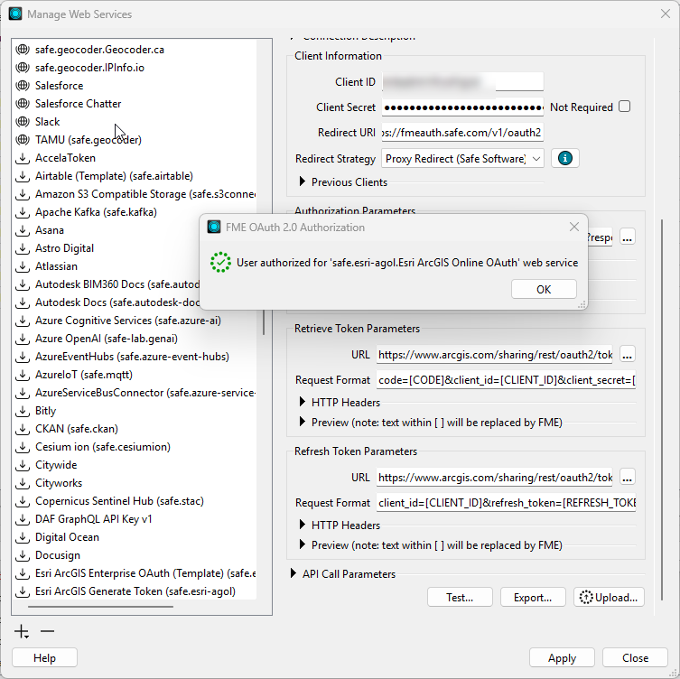Toggle the Not Required checkbox

coord(625,107)
